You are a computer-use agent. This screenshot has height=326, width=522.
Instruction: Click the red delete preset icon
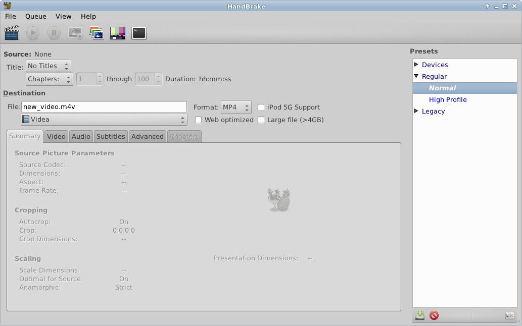pos(434,315)
